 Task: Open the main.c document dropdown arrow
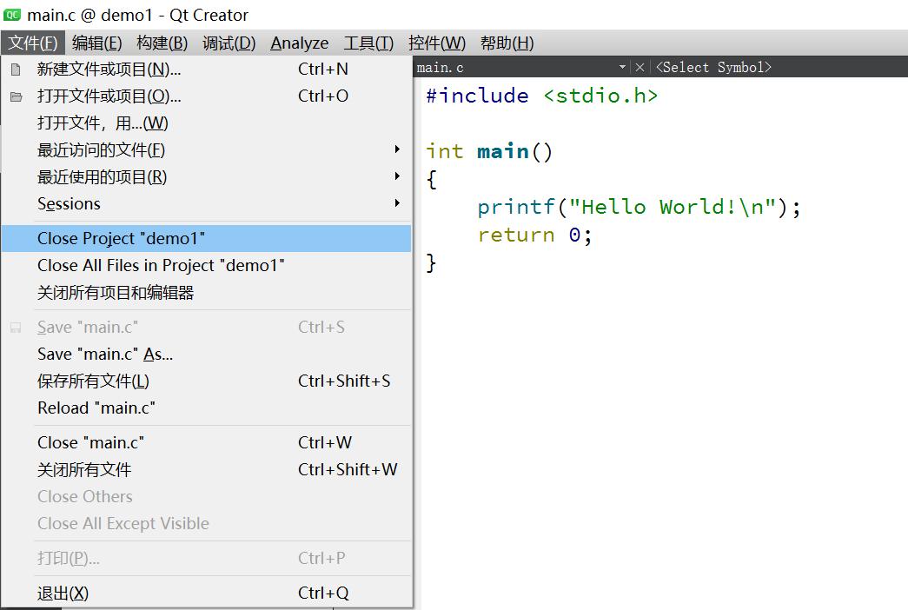pyautogui.click(x=622, y=67)
